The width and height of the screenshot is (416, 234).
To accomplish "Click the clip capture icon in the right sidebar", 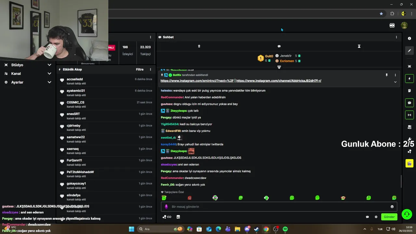I will [409, 66].
